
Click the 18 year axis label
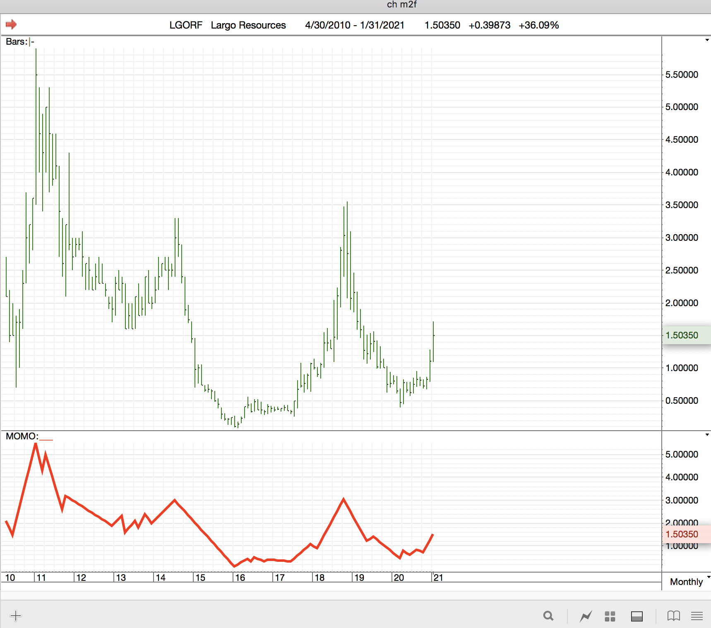click(x=319, y=578)
